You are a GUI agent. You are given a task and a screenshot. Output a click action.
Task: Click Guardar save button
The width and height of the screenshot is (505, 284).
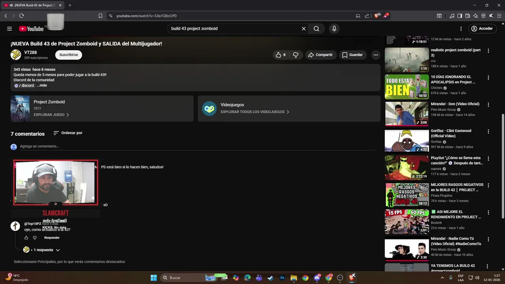click(x=352, y=55)
